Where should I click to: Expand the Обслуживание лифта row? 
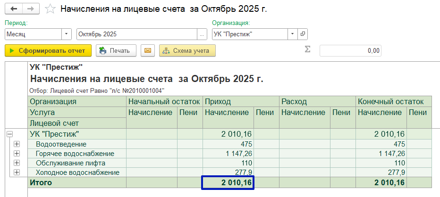(17, 163)
